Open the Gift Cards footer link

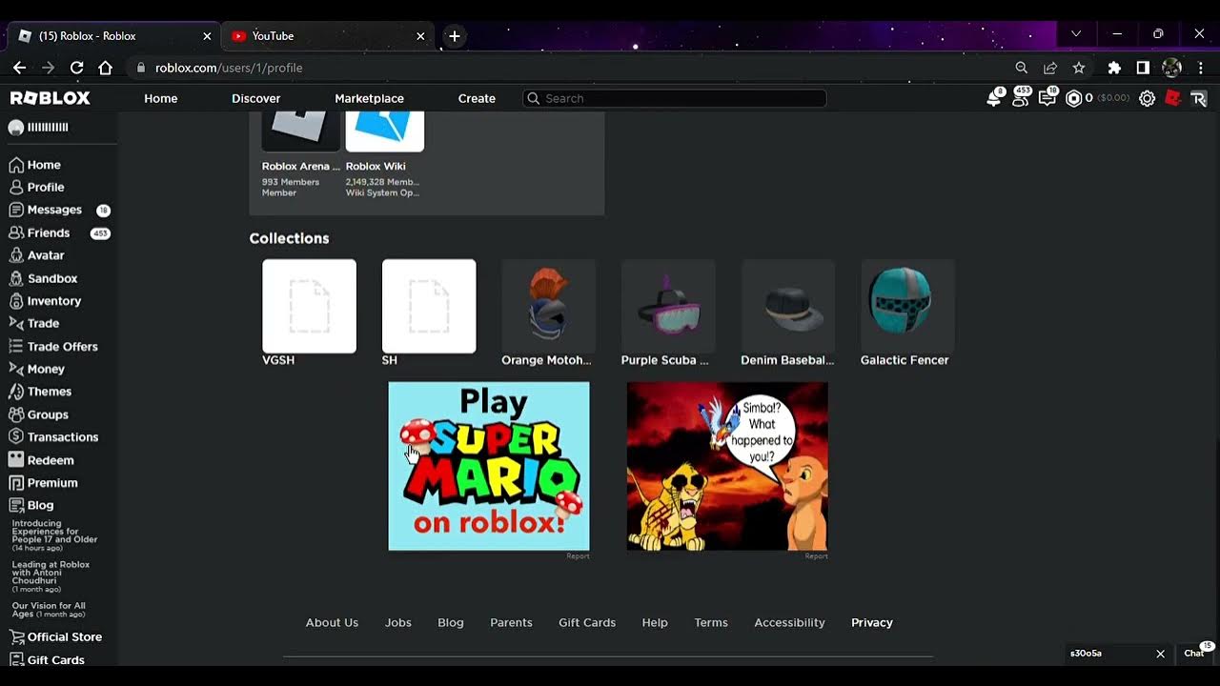(587, 622)
